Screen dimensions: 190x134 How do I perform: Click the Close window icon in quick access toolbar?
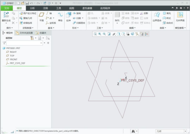coord(56,3)
